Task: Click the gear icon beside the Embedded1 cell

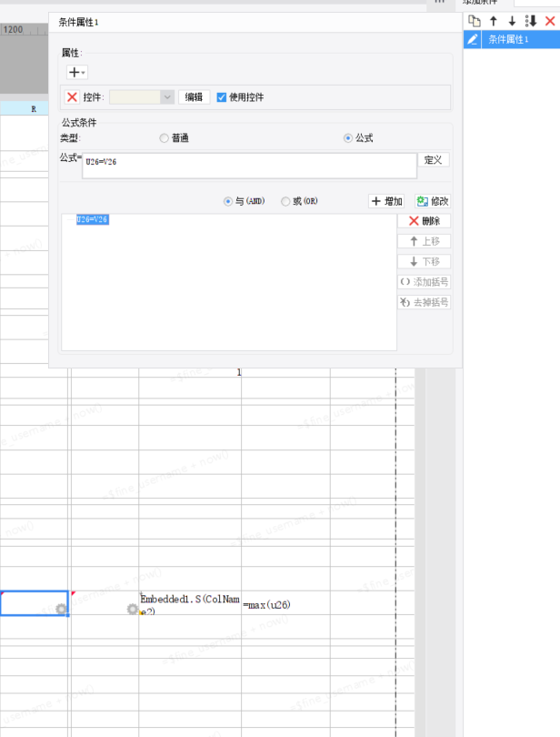Action: [133, 609]
